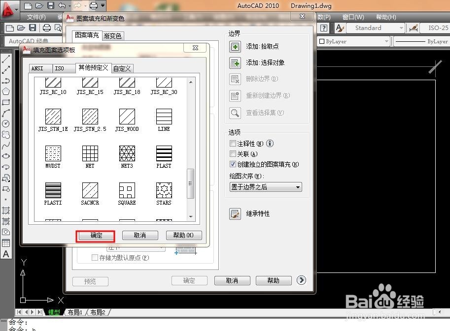Click the Inherit Properties brush icon
450x331 pixels.
(235, 214)
